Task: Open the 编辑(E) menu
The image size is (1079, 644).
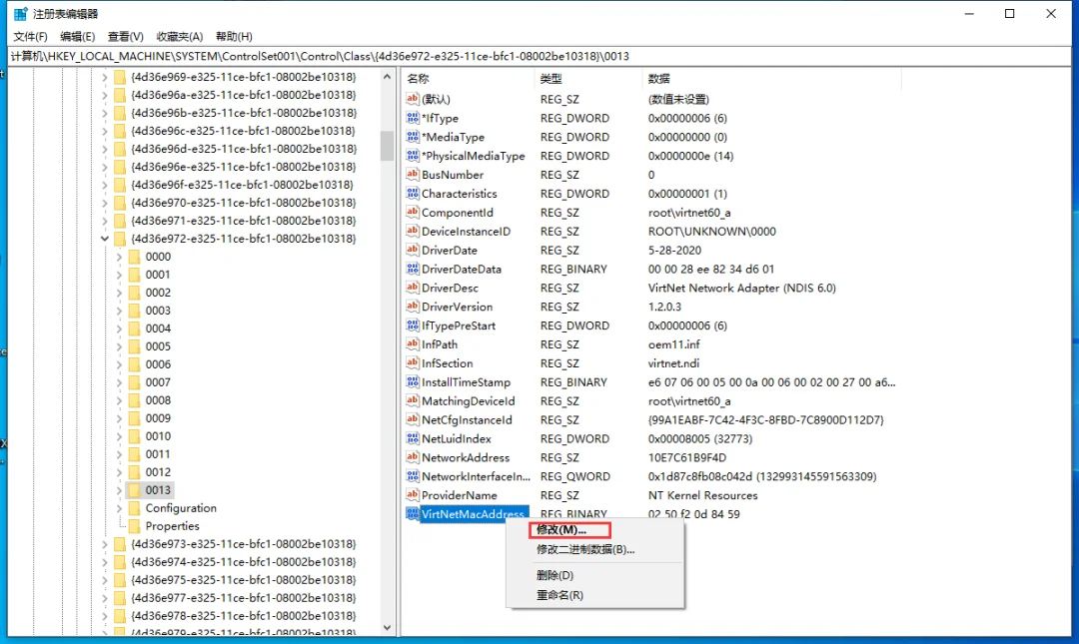Action: coord(77,37)
